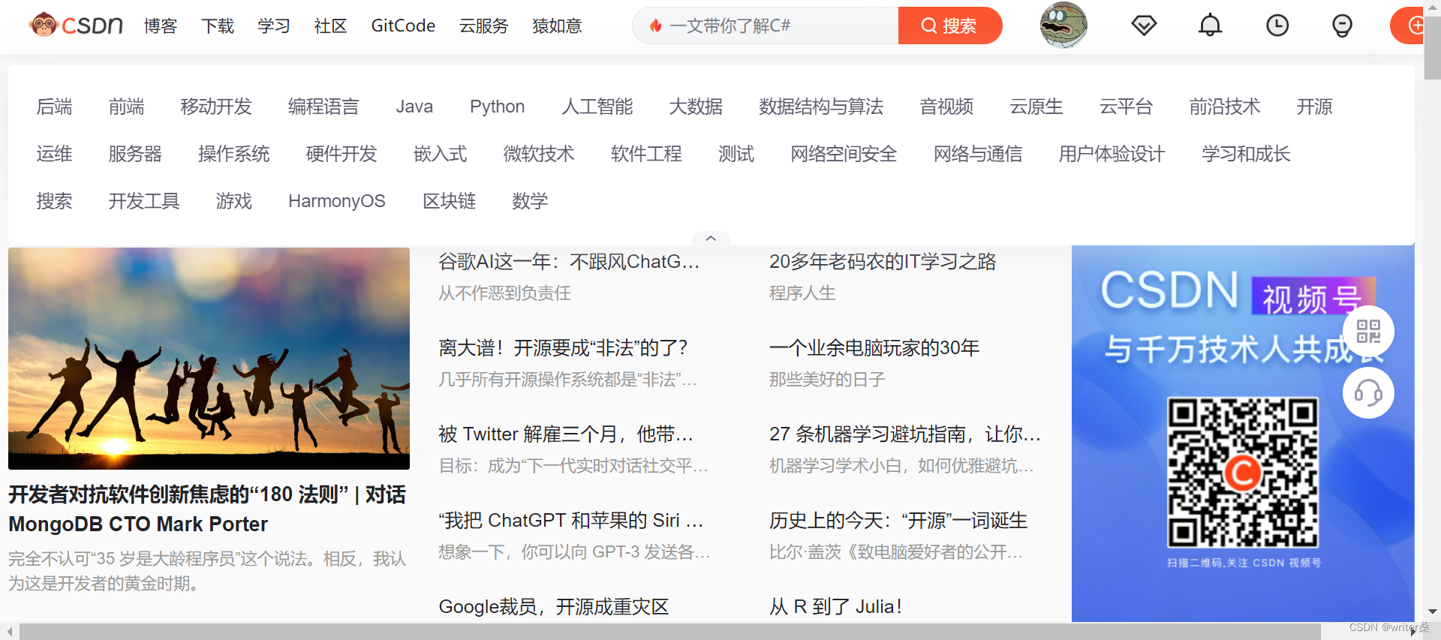Open the customer service headset icon

click(1368, 392)
